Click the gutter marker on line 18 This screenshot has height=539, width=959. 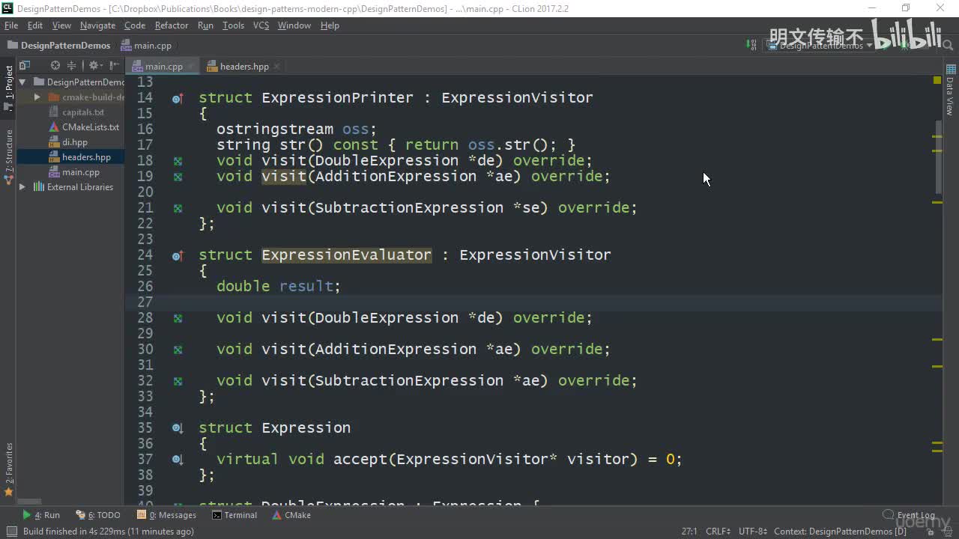point(178,161)
